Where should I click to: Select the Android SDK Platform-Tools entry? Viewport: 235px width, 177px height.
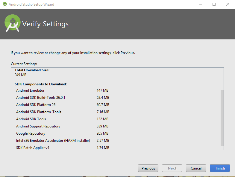click(39, 112)
